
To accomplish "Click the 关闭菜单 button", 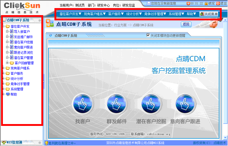I will point(209,14).
